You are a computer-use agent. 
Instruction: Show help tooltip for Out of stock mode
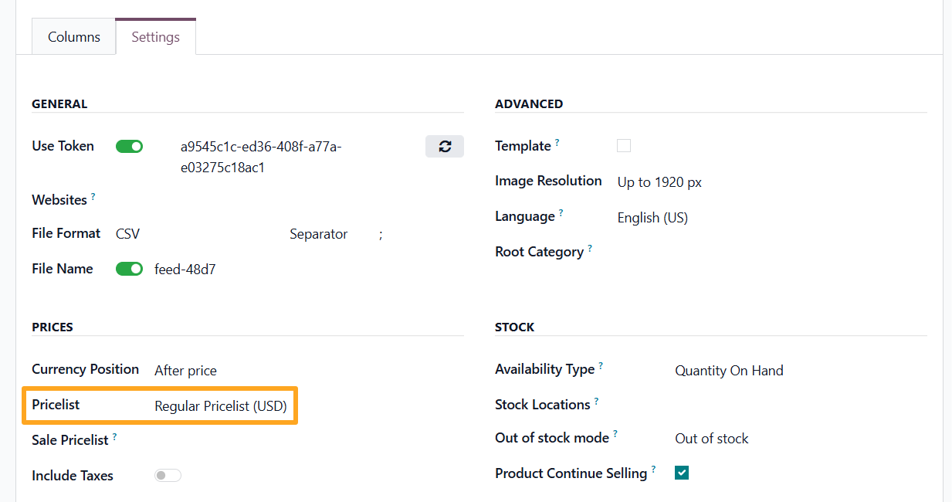point(615,435)
